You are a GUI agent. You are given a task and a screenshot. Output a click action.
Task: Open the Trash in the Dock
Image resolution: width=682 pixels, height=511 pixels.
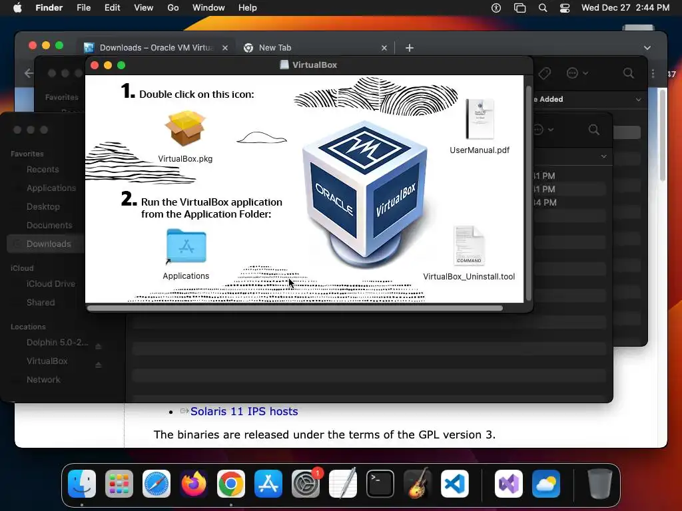tap(600, 484)
